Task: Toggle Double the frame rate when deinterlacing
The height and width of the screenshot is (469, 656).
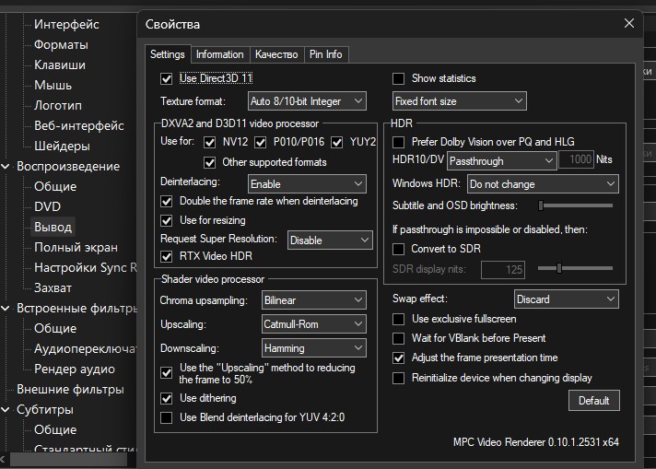Action: pos(167,201)
